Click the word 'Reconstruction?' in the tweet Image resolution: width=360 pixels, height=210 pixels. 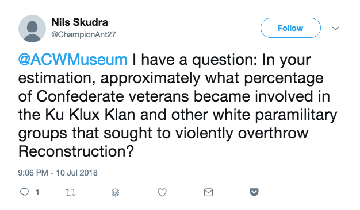pyautogui.click(x=76, y=151)
